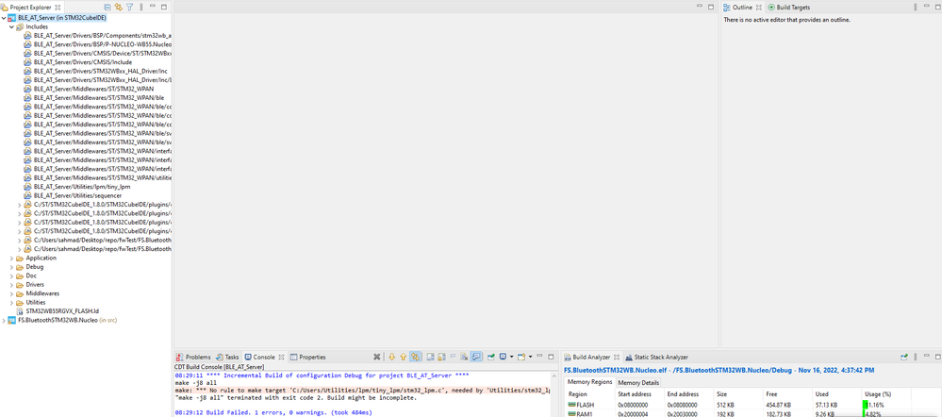Switch to the Problems tab
Image resolution: width=942 pixels, height=417 pixels.
(193, 357)
